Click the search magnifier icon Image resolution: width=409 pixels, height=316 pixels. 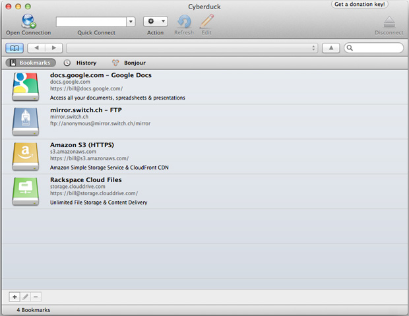(x=350, y=48)
